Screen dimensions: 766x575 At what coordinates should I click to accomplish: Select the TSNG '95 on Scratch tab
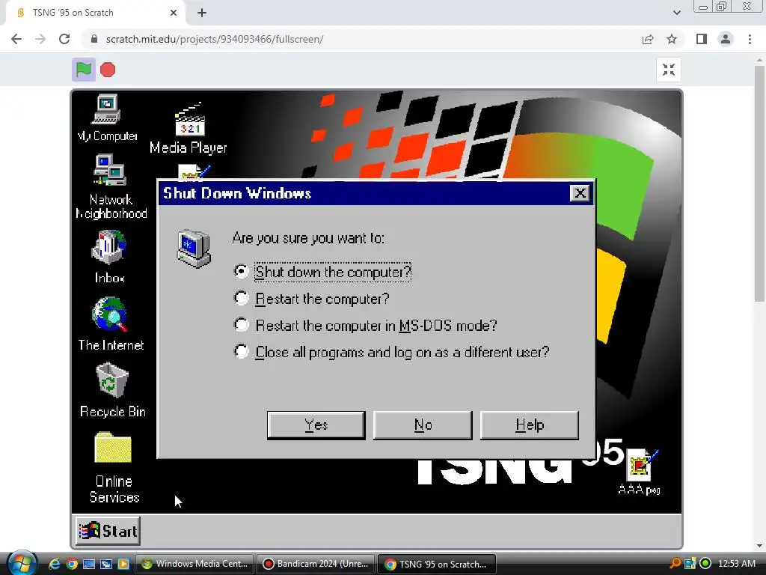96,13
